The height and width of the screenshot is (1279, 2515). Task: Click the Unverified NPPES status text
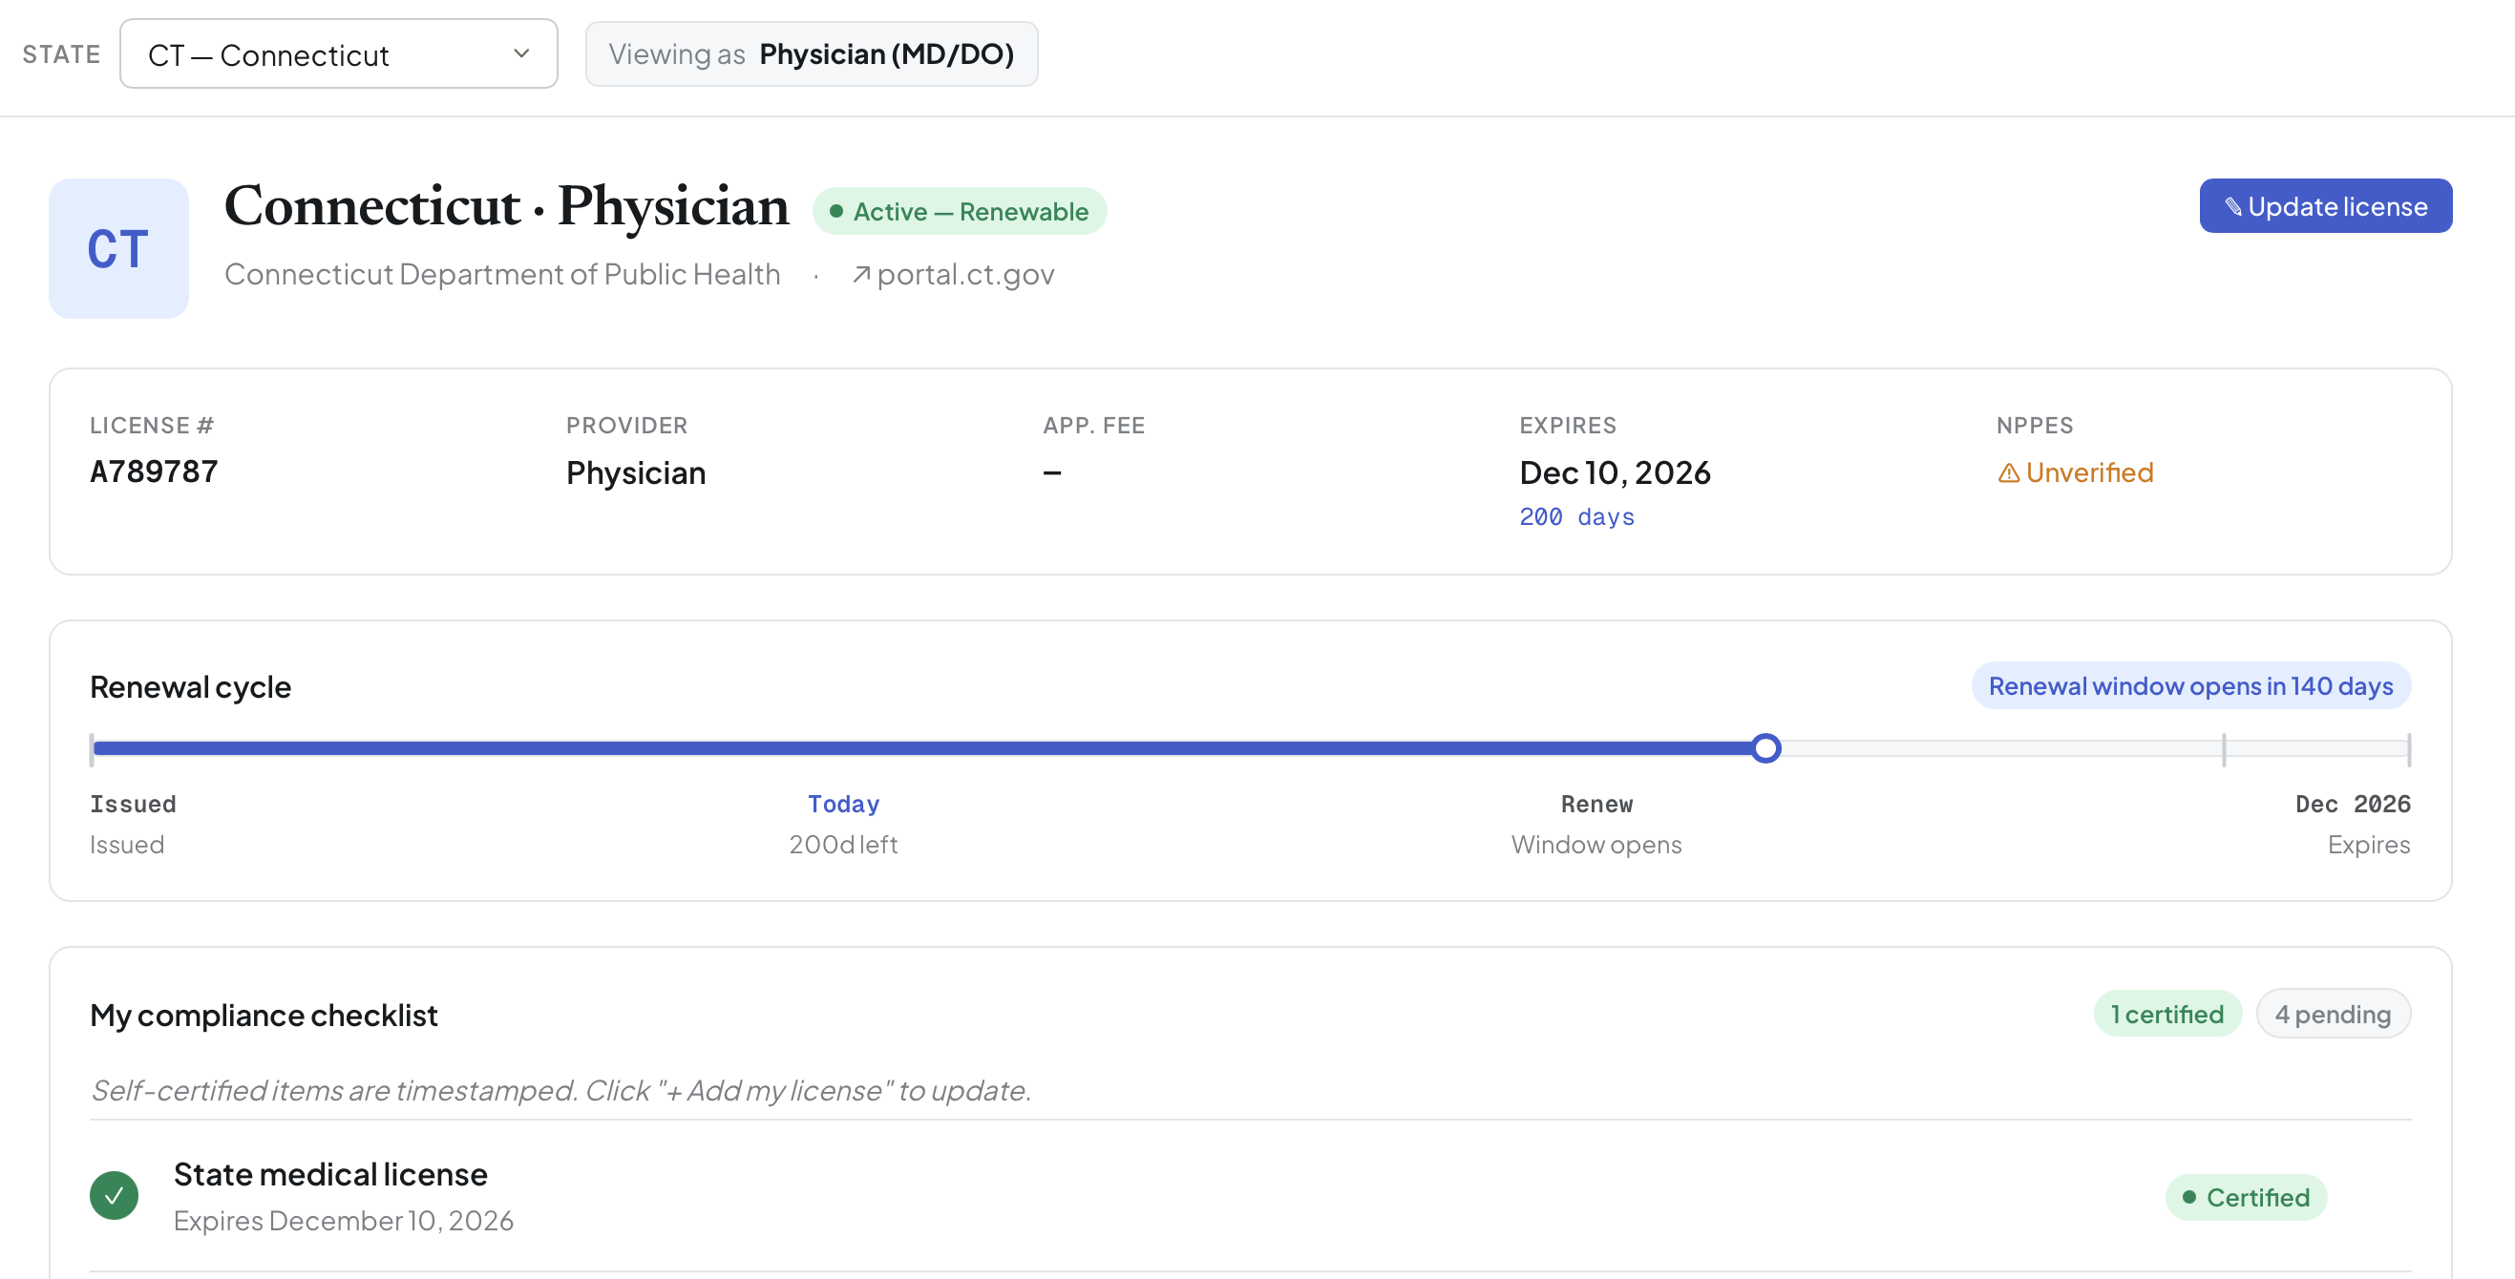2088,472
